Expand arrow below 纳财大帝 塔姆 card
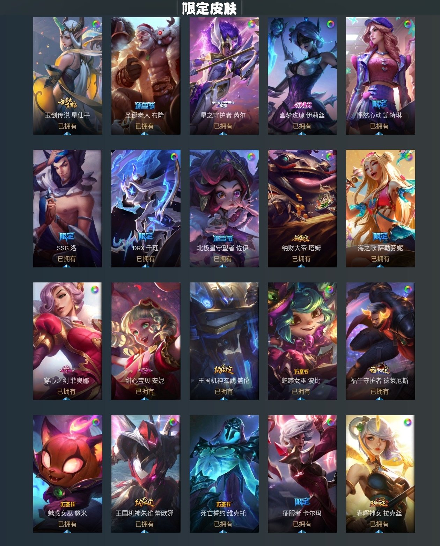This screenshot has width=440, height=546. [x=302, y=266]
